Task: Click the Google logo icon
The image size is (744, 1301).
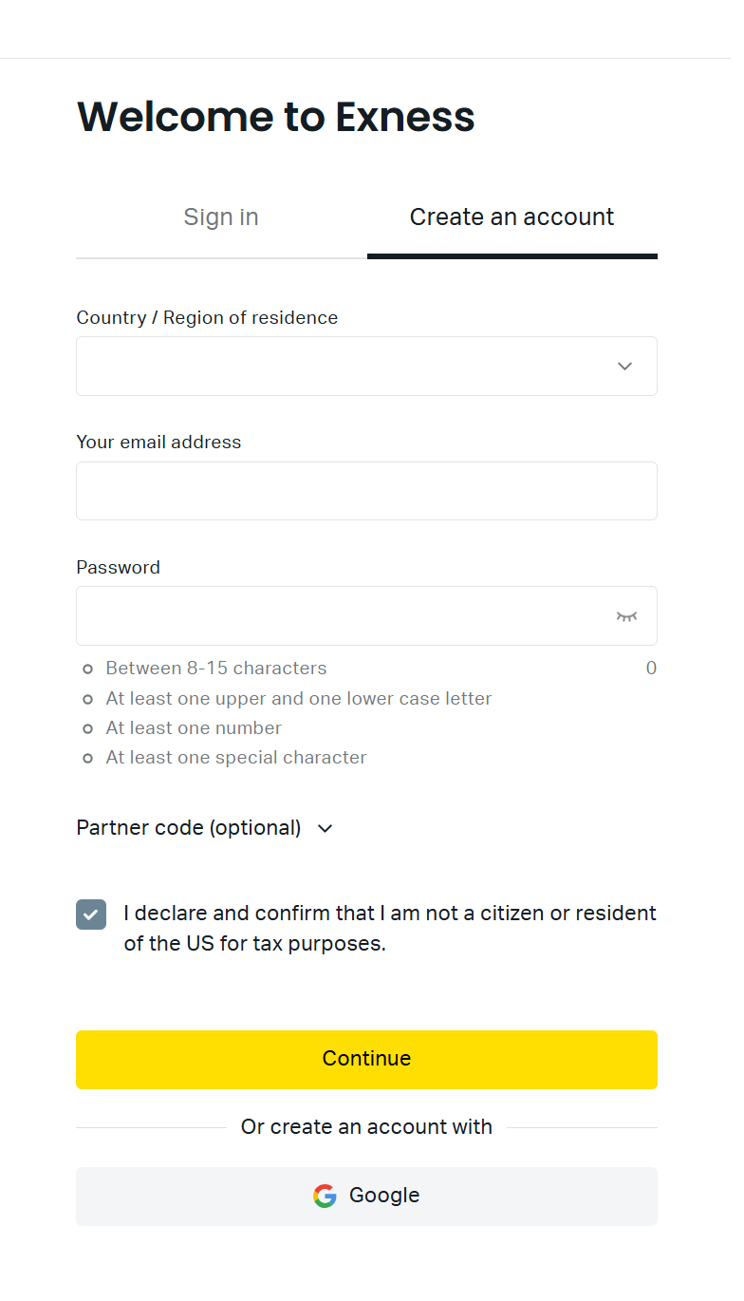Action: click(325, 1196)
